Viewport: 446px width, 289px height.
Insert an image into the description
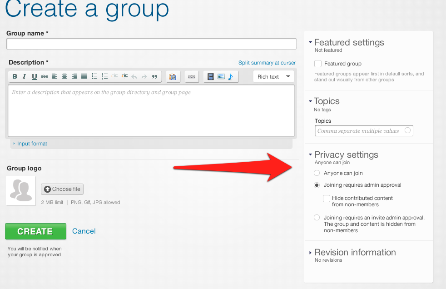pos(220,76)
